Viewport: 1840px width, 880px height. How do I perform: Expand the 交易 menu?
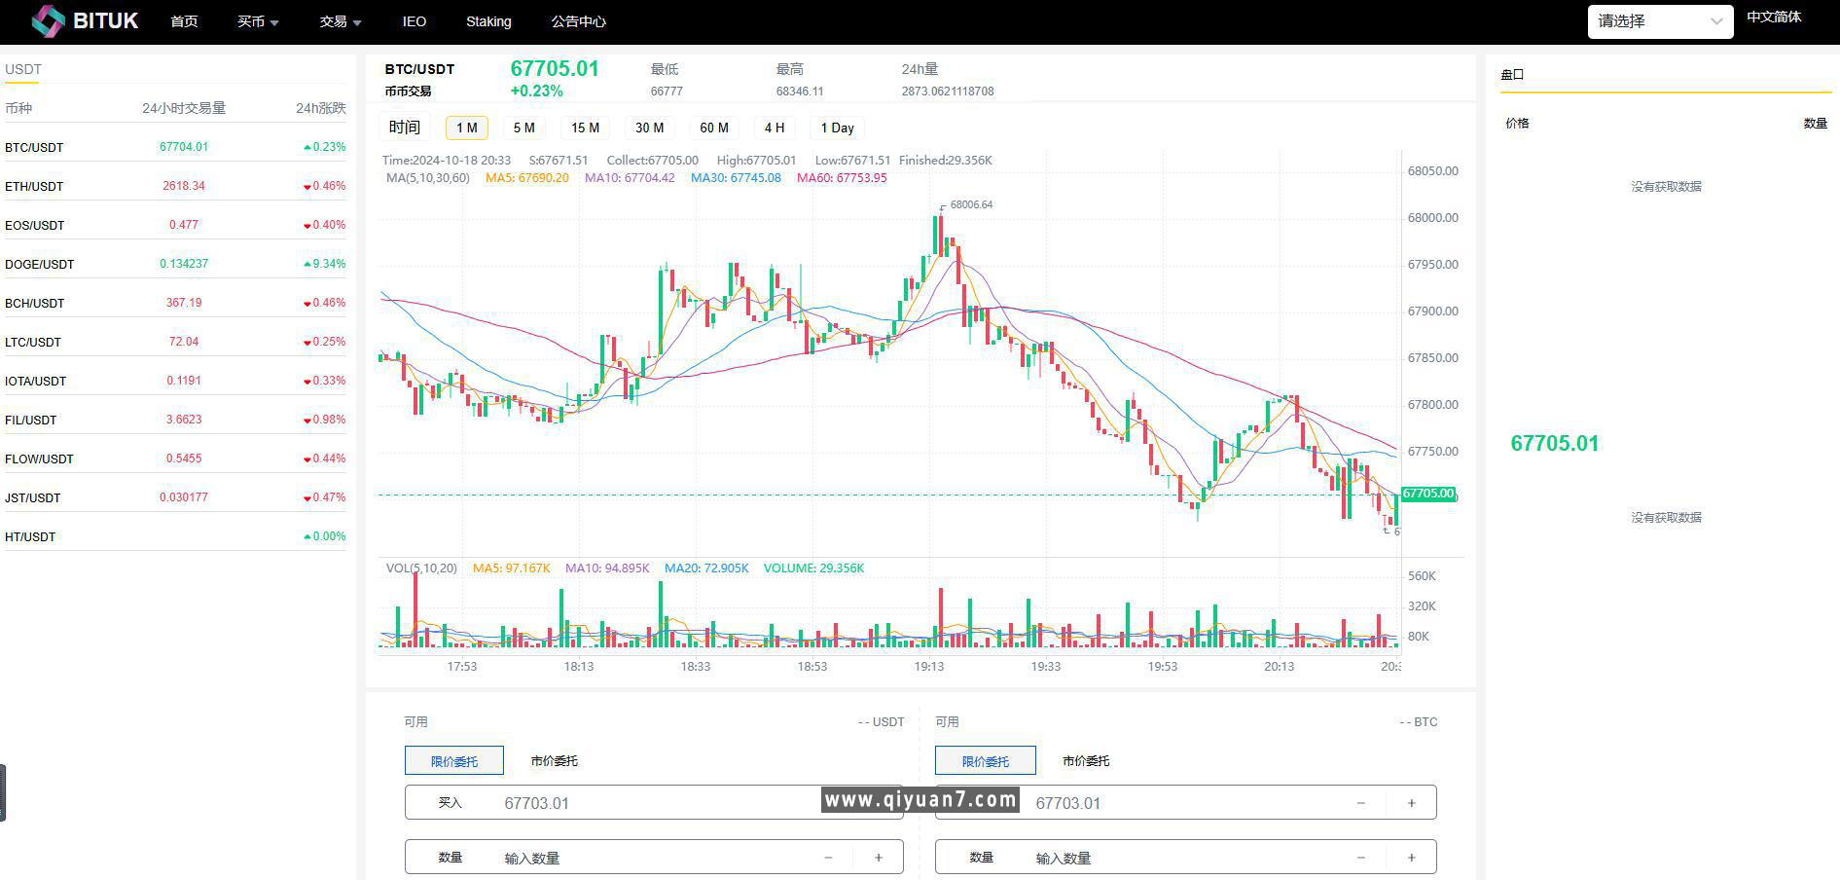(x=340, y=21)
